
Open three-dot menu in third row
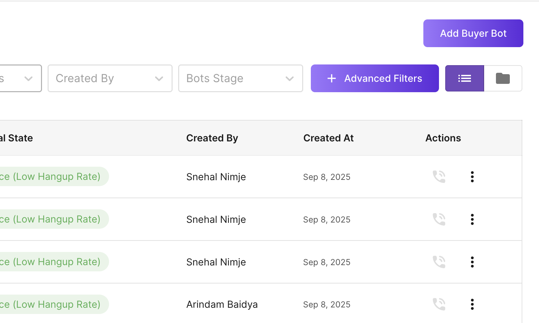tap(472, 262)
